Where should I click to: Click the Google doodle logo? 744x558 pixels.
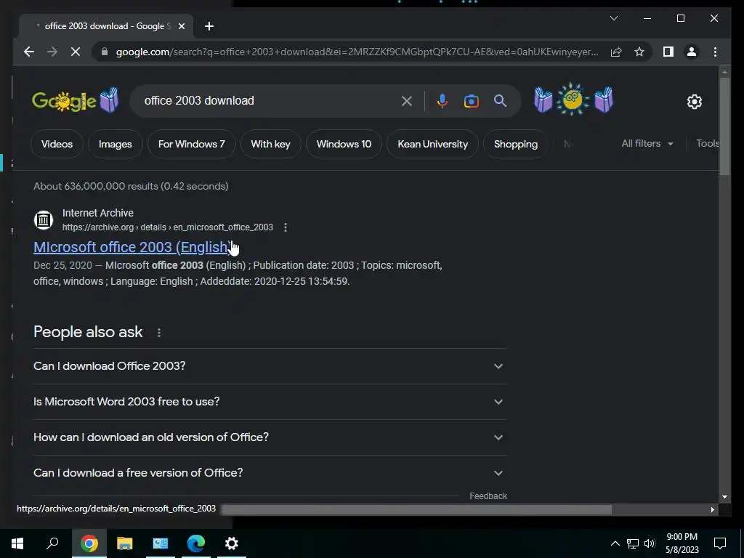pos(75,100)
